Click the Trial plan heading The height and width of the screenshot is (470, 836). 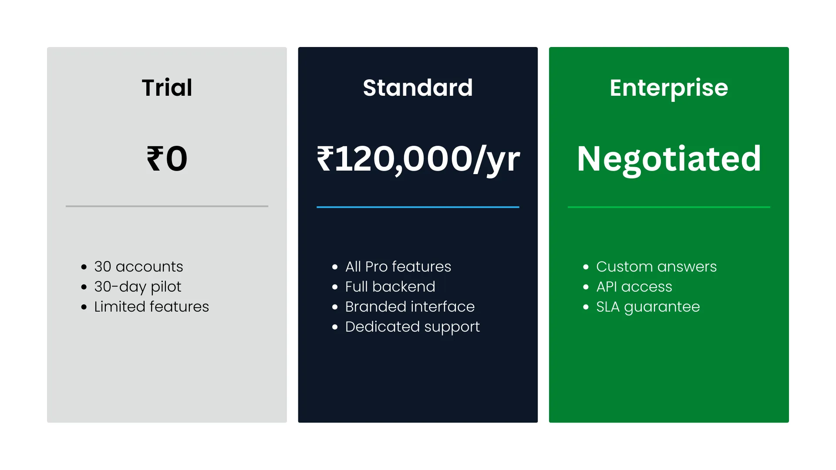click(167, 88)
